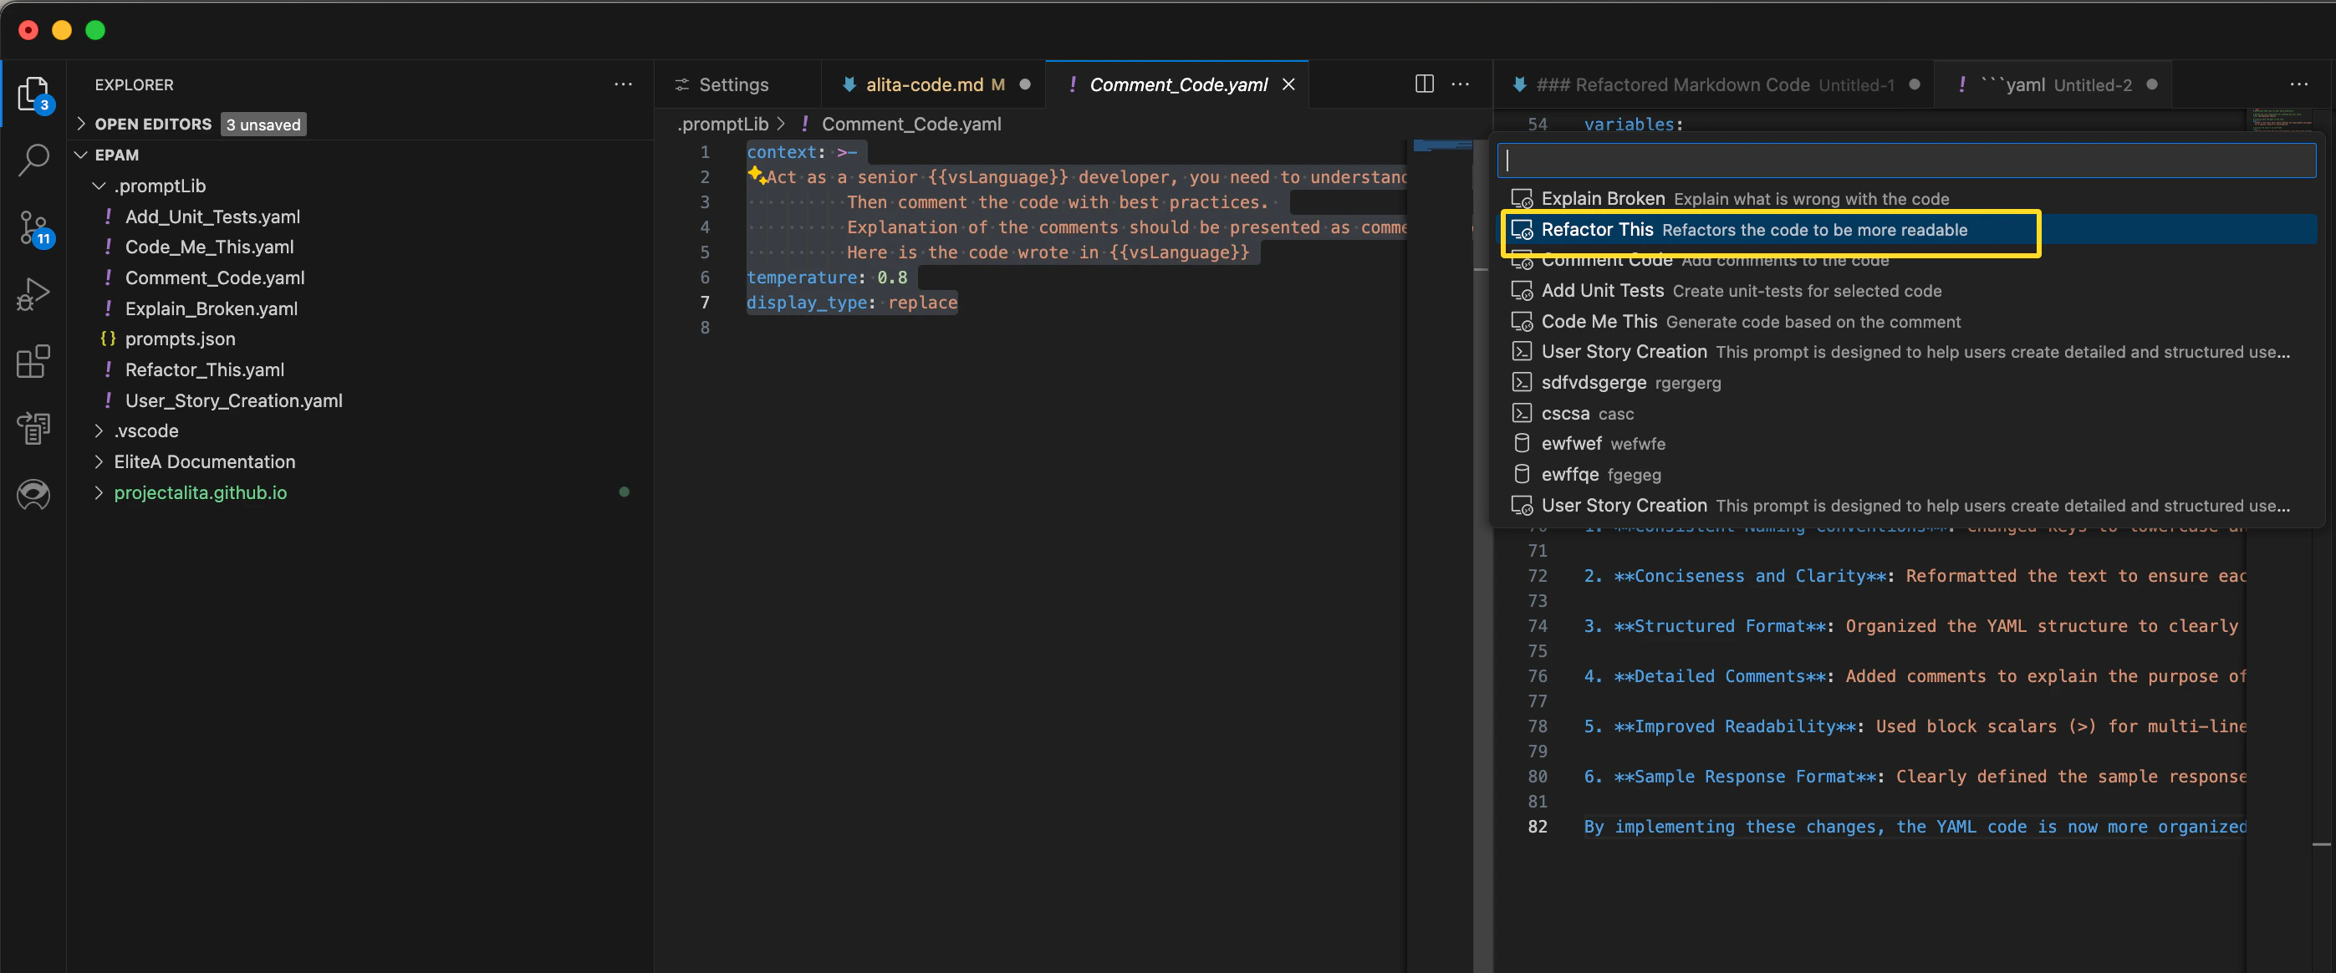Screen dimensions: 2336x973
Task: Select the sdfvdsgerge quick pick entry
Action: [x=1906, y=383]
